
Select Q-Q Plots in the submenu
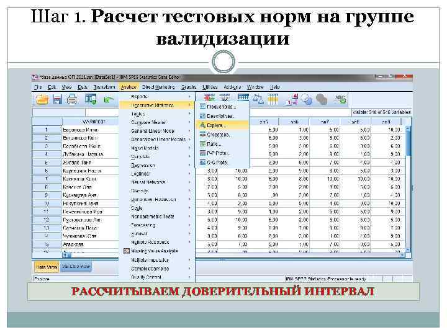click(x=222, y=163)
